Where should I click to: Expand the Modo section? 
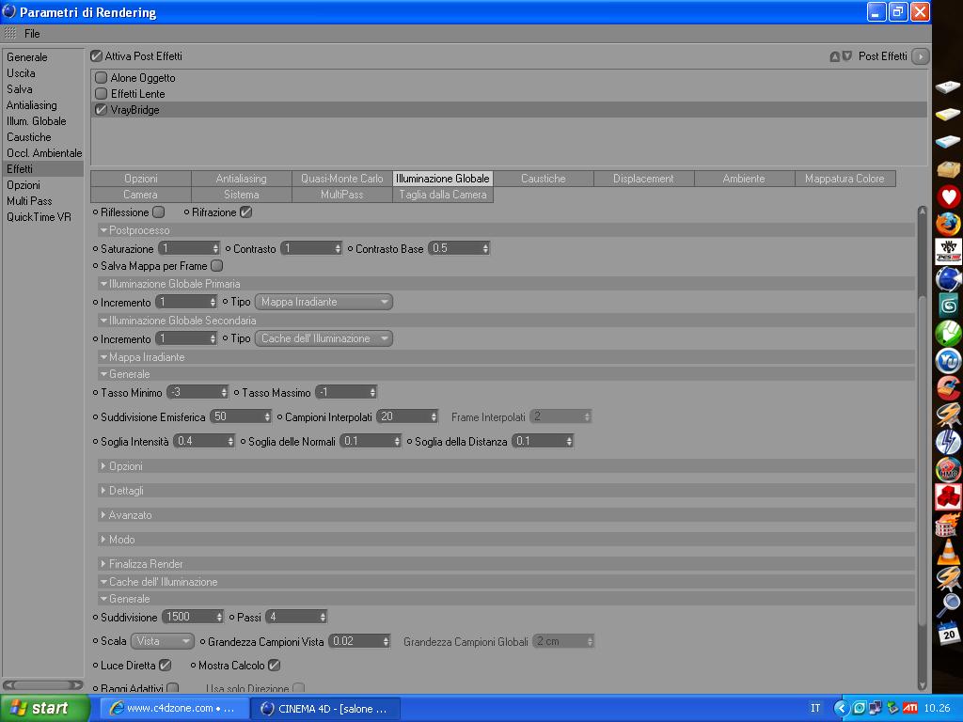point(103,539)
